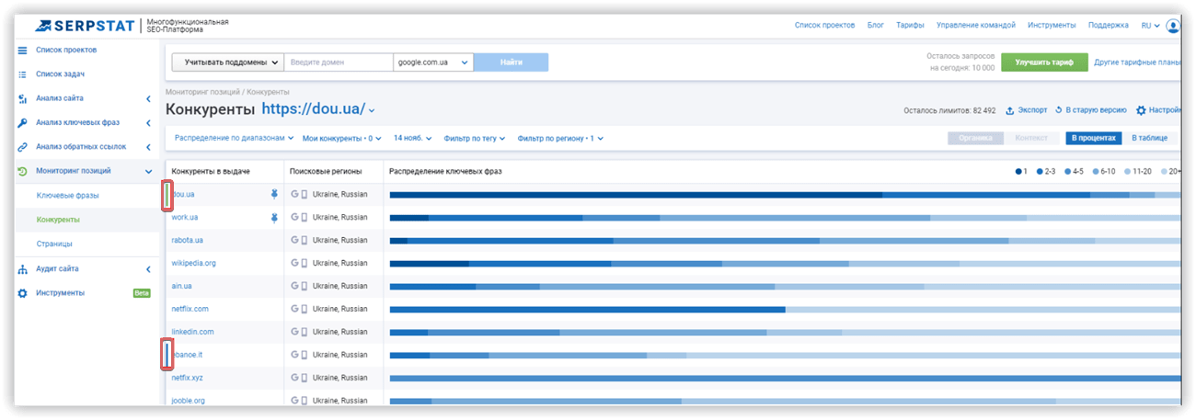Click the Google icon in the dou.ua row
The height and width of the screenshot is (420, 1196).
(x=294, y=195)
